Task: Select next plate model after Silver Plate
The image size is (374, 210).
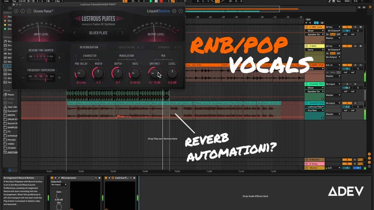Action: click(x=122, y=33)
